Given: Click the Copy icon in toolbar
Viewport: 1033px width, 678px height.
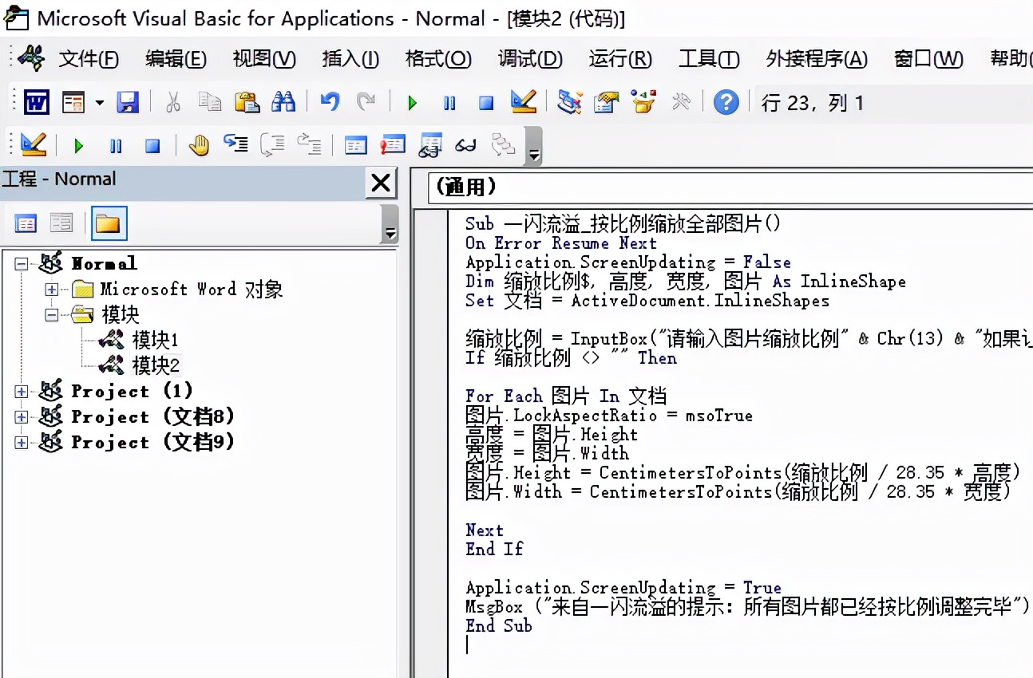Looking at the screenshot, I should pyautogui.click(x=210, y=102).
